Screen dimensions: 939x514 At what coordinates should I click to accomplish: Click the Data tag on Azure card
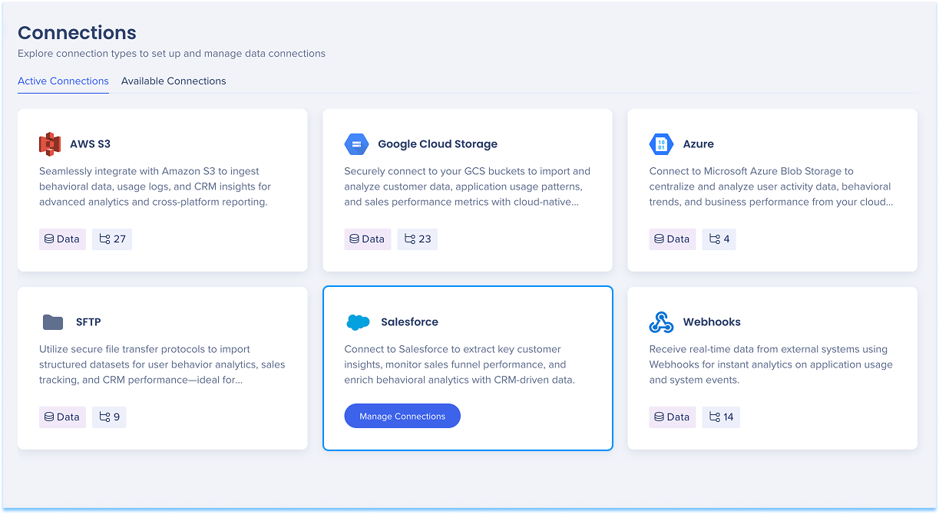pos(673,239)
